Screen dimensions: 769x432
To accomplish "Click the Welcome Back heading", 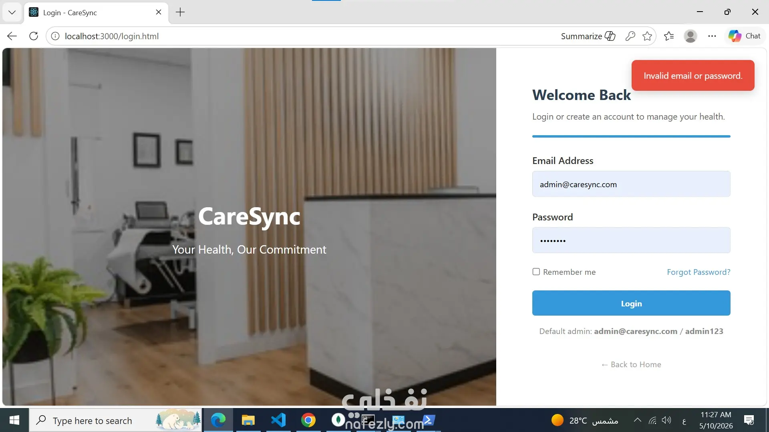I will coord(581,95).
